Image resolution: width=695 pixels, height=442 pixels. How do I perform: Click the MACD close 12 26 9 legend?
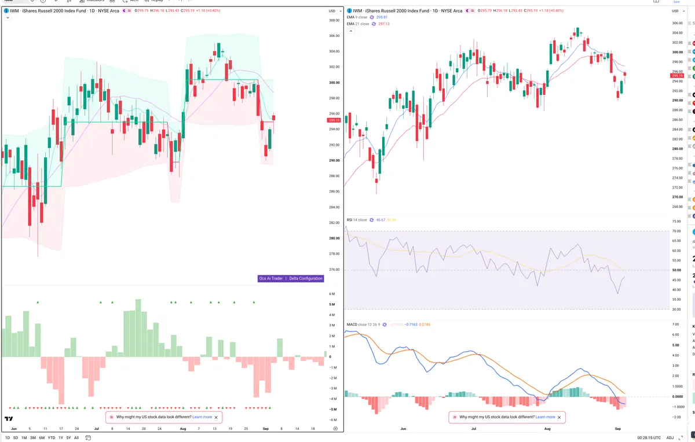[364, 325]
